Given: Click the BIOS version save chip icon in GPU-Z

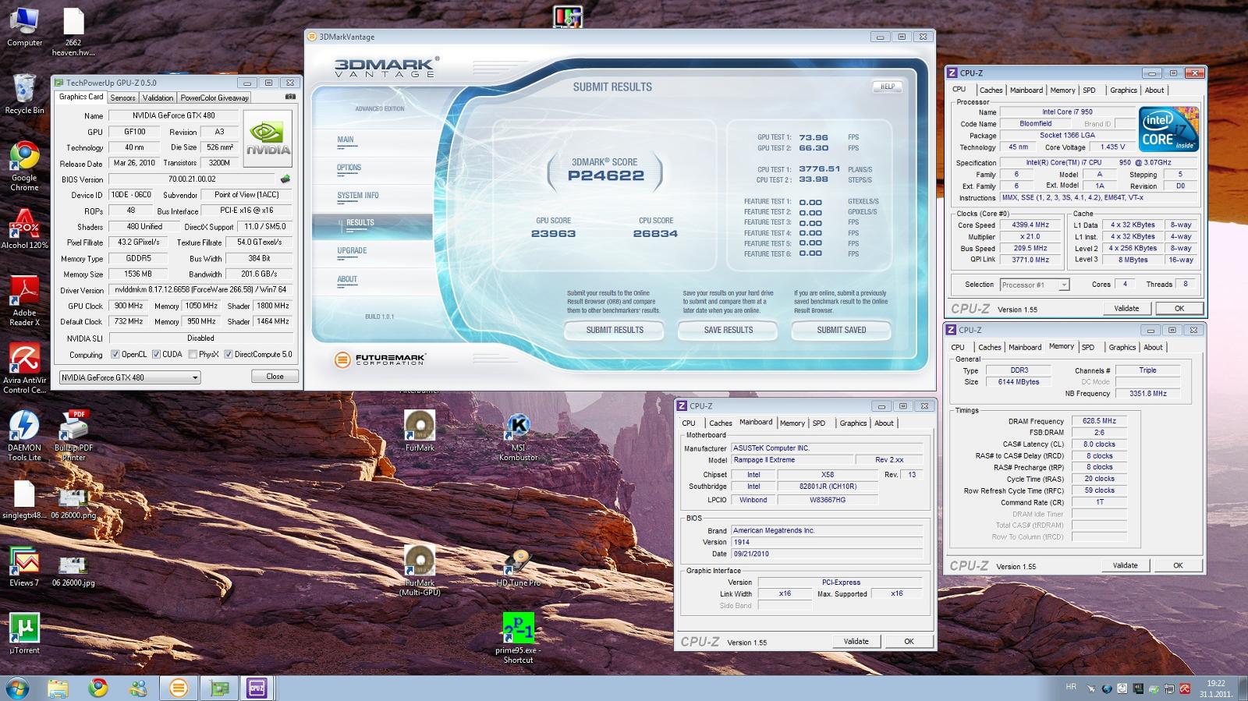Looking at the screenshot, I should (285, 179).
